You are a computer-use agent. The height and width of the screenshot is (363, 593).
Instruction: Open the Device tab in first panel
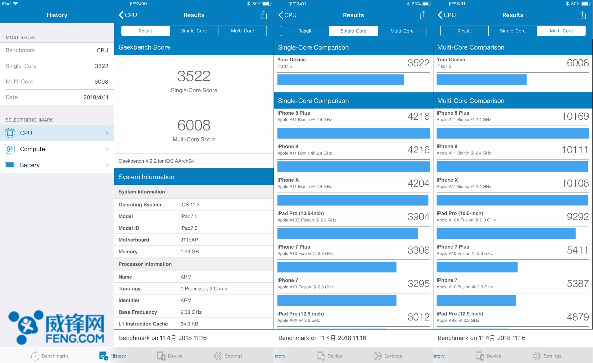(170, 356)
